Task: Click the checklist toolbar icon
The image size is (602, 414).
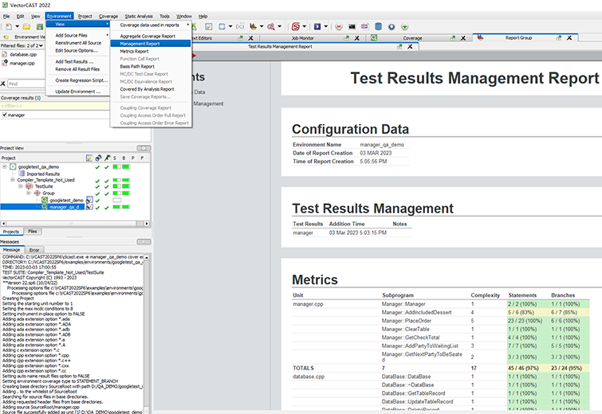Action: click(208, 26)
